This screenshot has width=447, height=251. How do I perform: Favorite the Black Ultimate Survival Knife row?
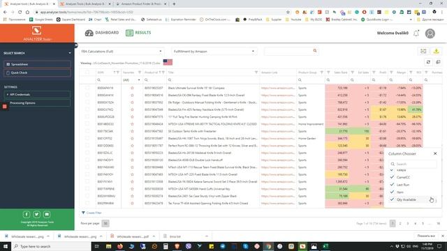(x=132, y=89)
